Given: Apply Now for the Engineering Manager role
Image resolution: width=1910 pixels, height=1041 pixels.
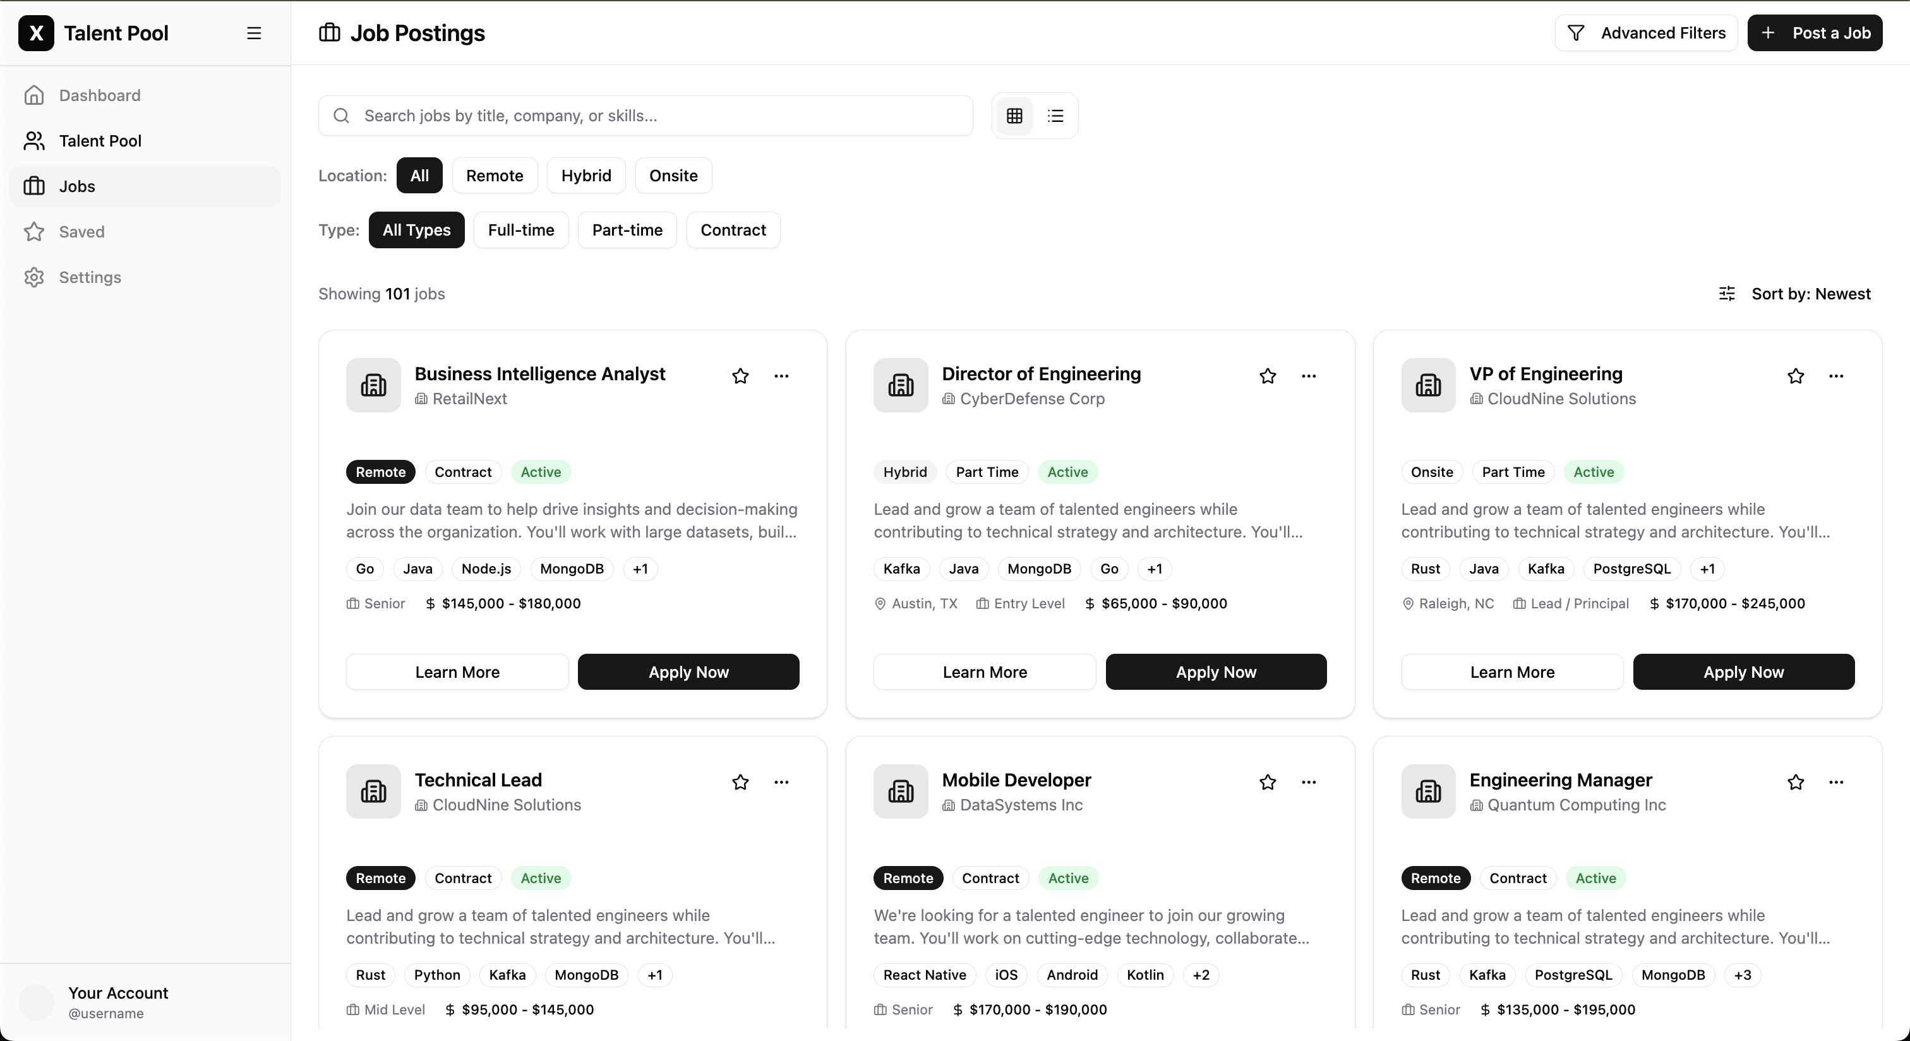Looking at the screenshot, I should pyautogui.click(x=1744, y=1038).
